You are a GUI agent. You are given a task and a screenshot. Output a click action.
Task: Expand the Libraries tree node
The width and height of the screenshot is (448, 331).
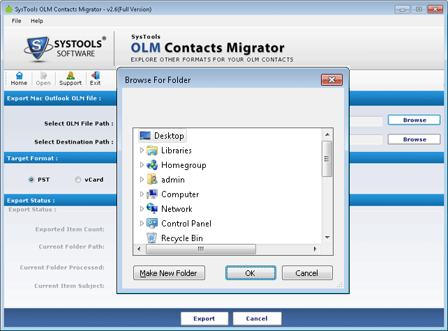[142, 151]
